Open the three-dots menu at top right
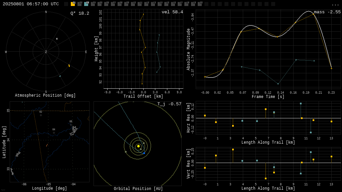342x192 pixels. tap(335, 5)
